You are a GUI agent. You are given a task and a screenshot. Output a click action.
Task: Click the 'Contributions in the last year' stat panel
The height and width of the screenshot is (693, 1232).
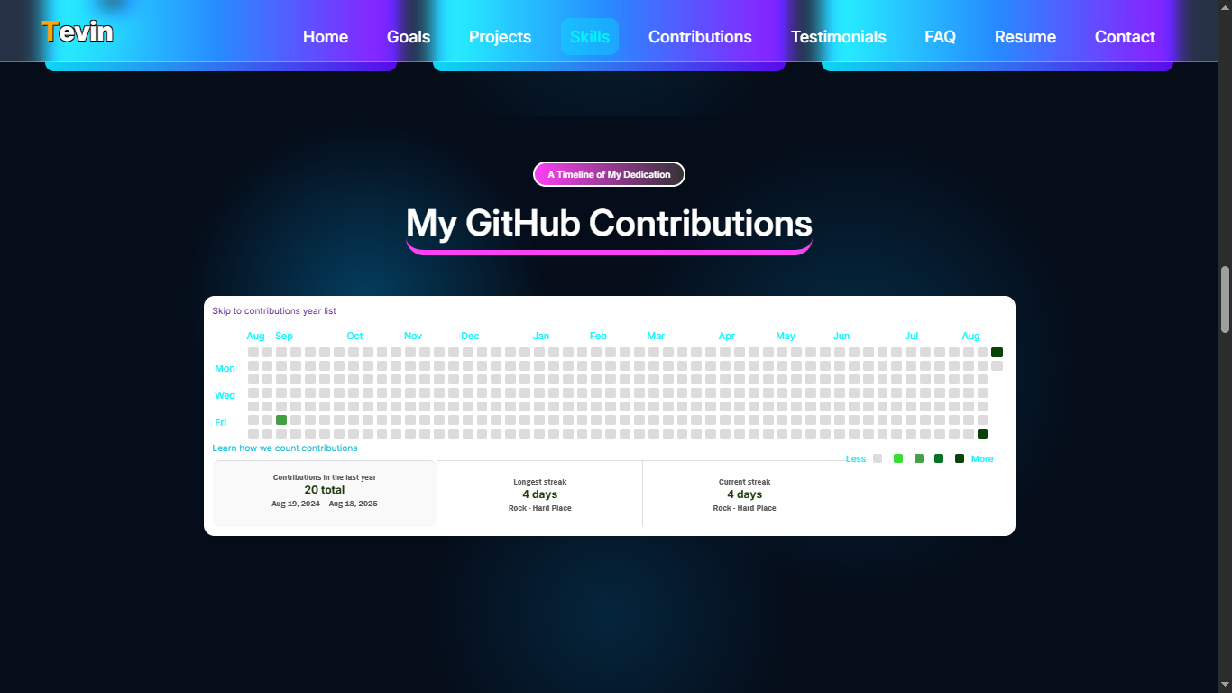click(325, 494)
